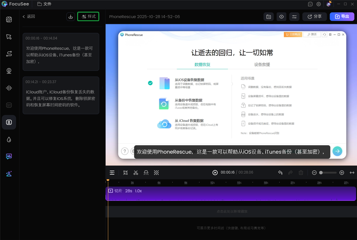
Task: Toggle preview mode with the eye icon
Action: coord(281,16)
